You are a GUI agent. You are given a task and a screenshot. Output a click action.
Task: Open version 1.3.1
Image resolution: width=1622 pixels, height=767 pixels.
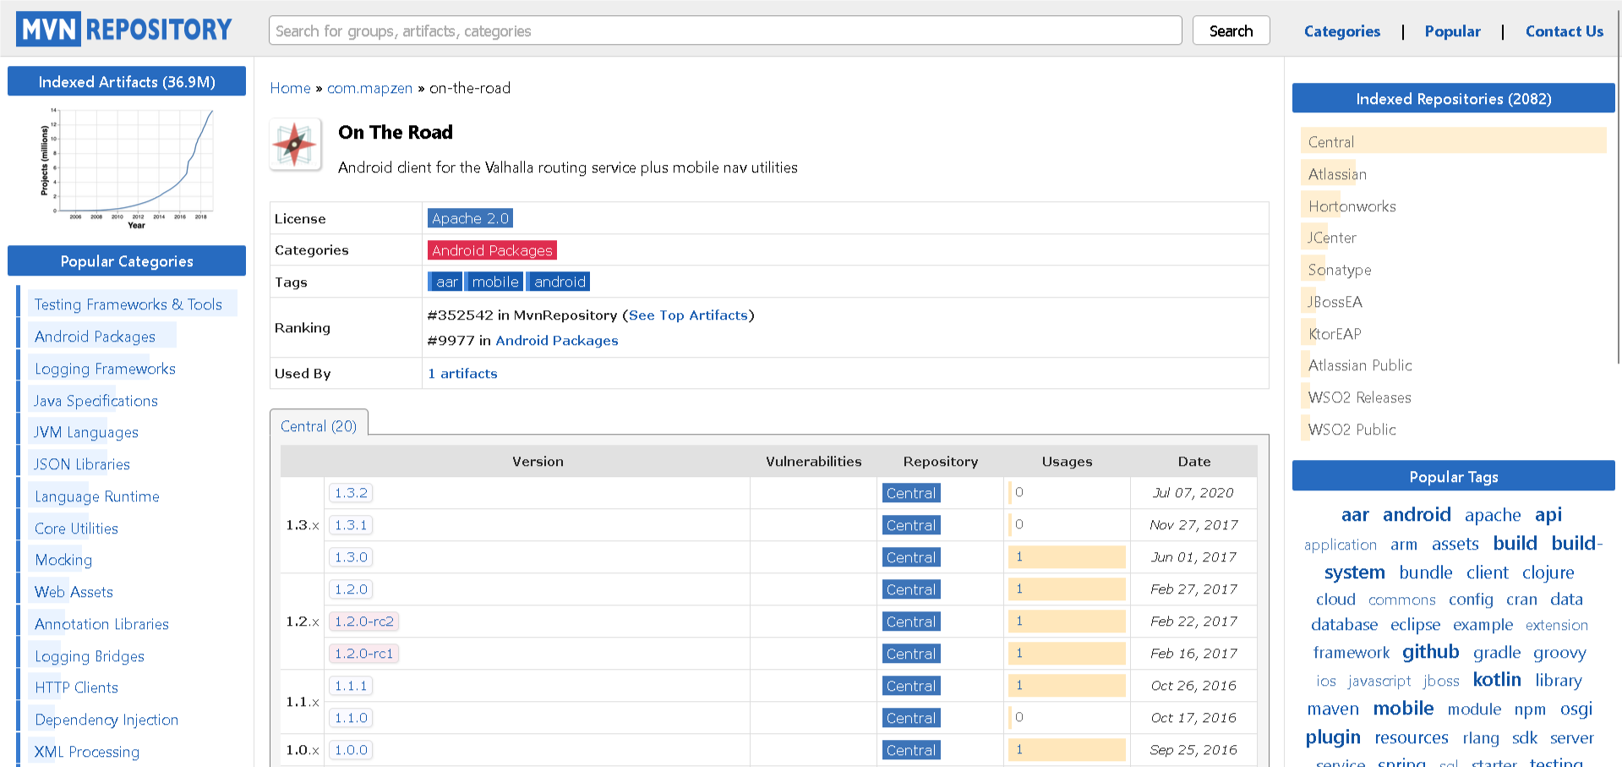tap(351, 525)
